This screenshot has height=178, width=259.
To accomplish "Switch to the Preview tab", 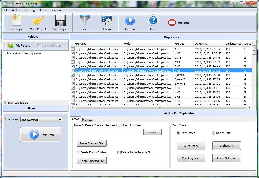I will 87,119.
